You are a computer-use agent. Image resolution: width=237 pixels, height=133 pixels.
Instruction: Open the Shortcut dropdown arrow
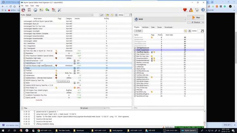(203, 22)
